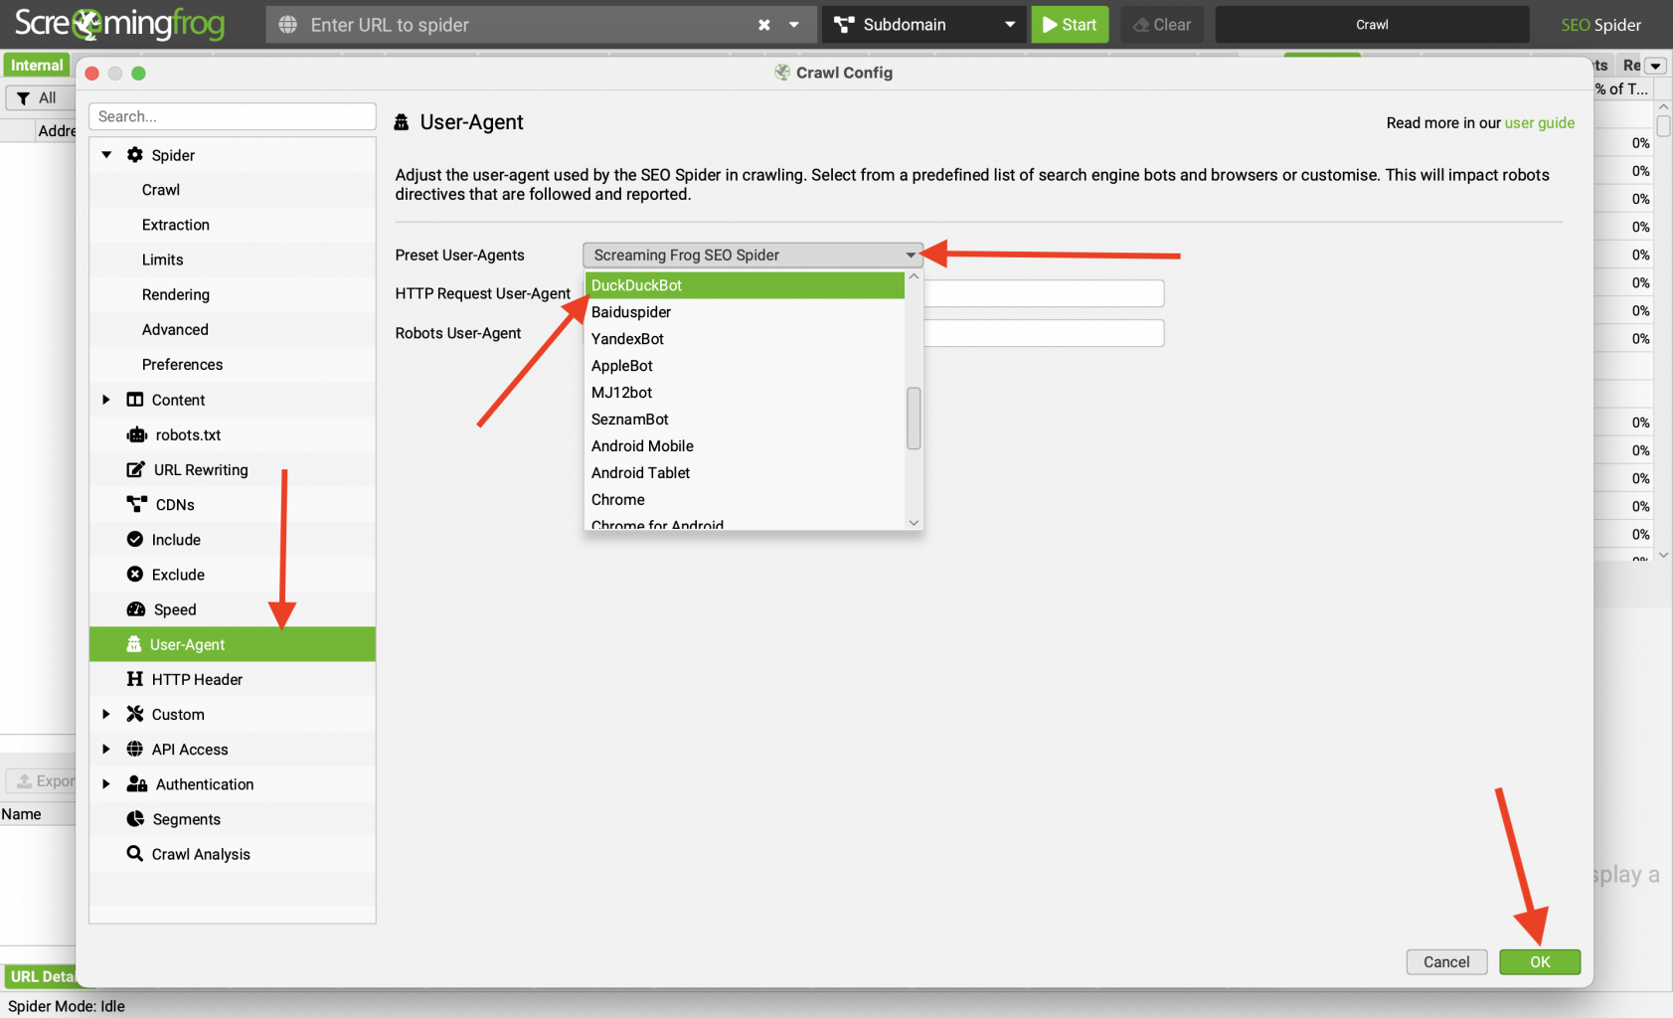Click the preset list scroll up arrow
The width and height of the screenshot is (1673, 1018).
pyautogui.click(x=914, y=277)
